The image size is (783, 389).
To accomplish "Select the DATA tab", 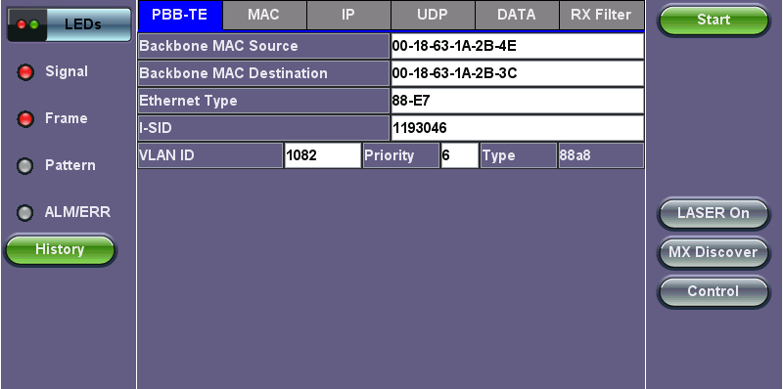I will 517,15.
